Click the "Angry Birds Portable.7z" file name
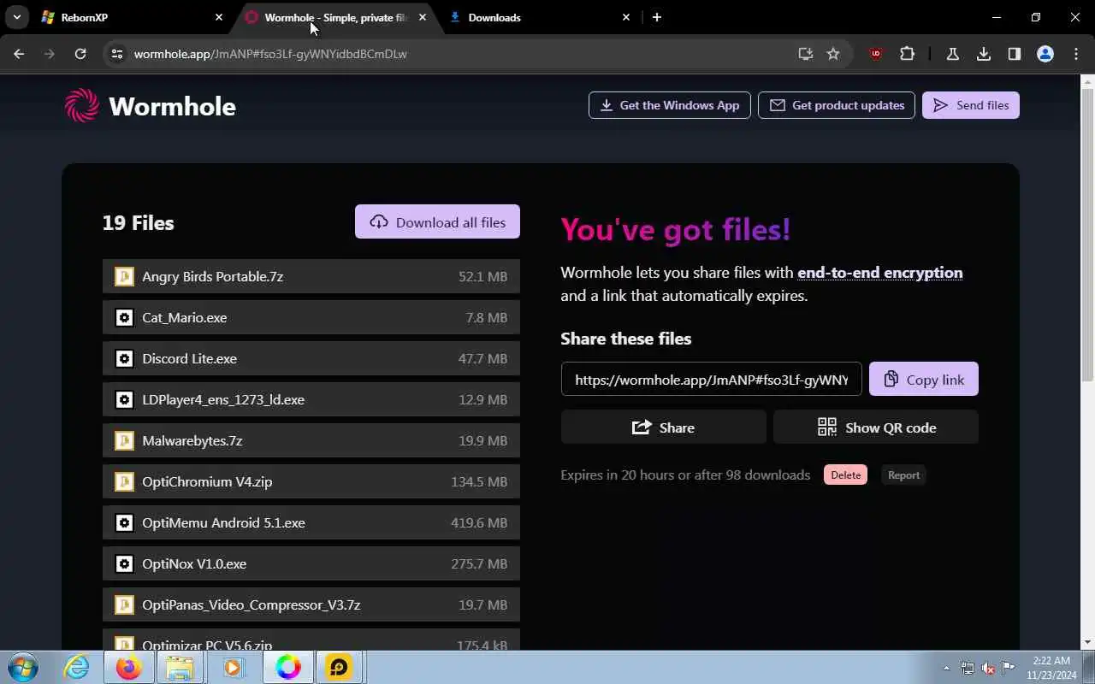This screenshot has width=1095, height=684. (213, 276)
